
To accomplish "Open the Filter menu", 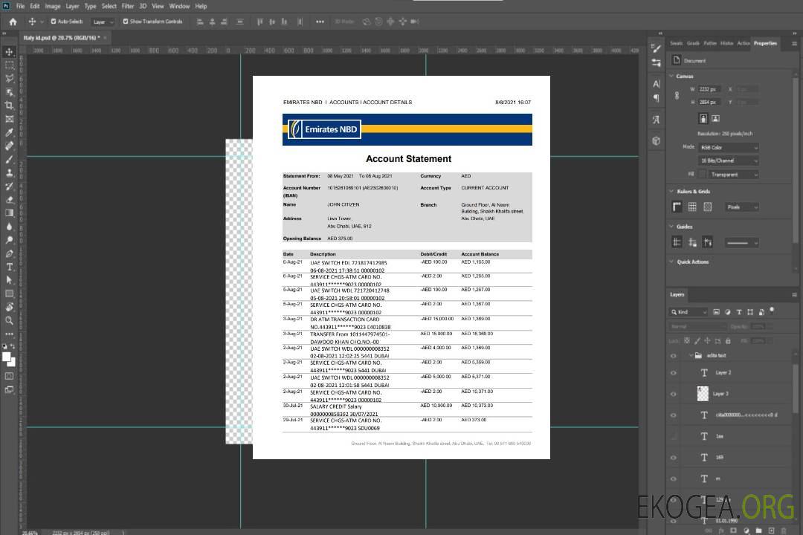I will click(128, 6).
